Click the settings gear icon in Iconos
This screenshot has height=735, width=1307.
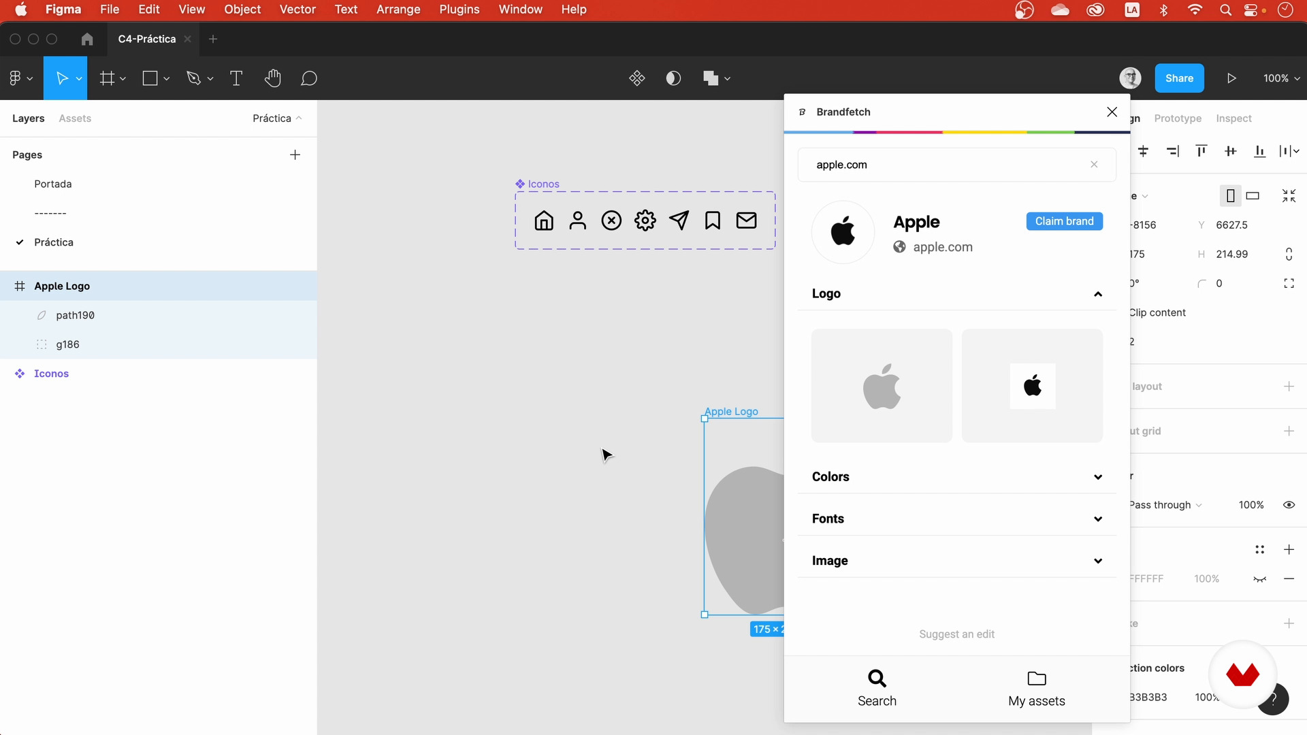coord(645,220)
